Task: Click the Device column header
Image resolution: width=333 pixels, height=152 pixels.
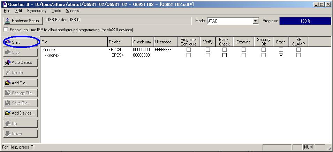Action: click(x=120, y=42)
